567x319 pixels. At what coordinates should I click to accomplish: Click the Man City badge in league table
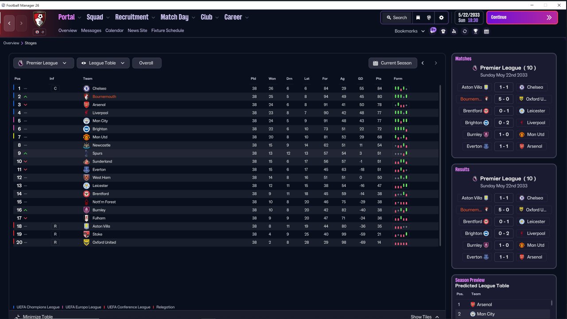tap(86, 121)
